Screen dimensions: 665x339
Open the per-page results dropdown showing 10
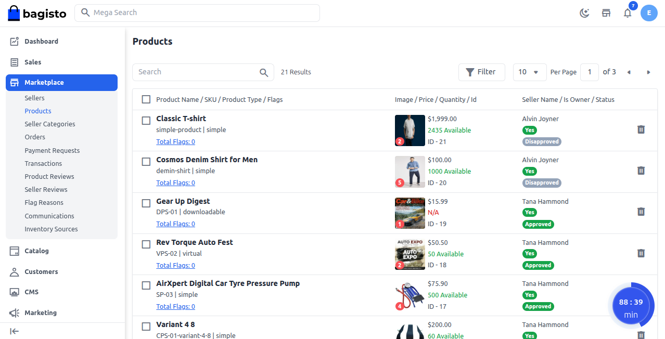529,72
